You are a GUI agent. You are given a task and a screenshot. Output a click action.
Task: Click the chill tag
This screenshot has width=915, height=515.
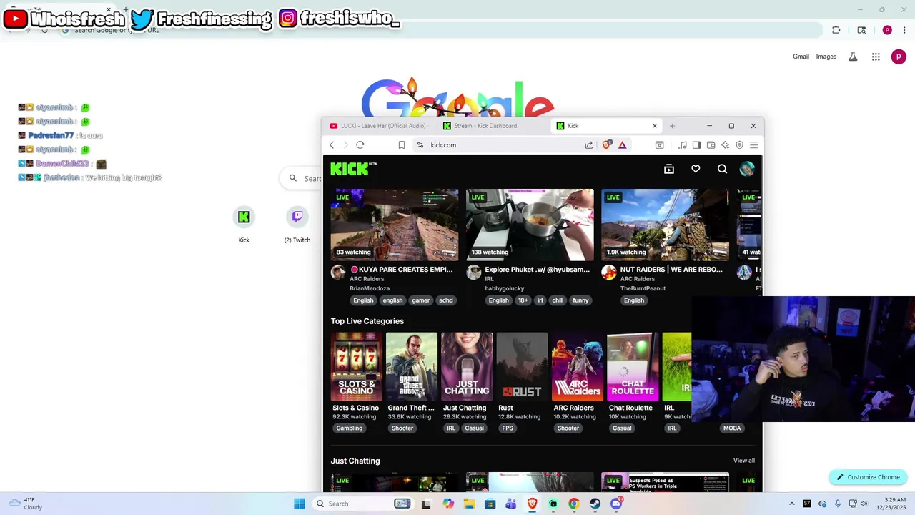558,300
